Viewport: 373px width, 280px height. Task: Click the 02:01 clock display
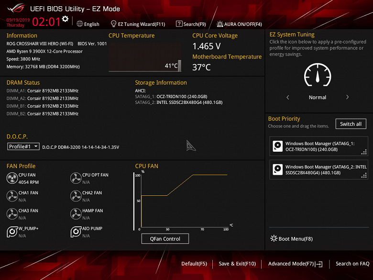click(46, 22)
